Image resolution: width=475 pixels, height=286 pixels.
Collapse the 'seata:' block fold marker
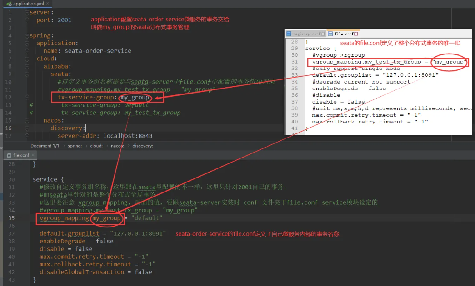pos(27,74)
